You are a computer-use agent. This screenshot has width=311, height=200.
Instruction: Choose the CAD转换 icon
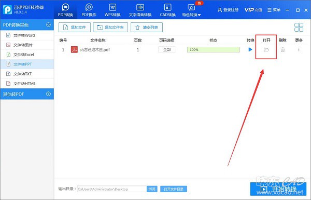click(x=168, y=7)
